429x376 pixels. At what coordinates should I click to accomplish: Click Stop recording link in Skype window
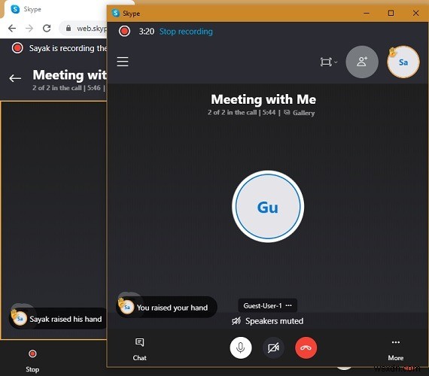(186, 32)
